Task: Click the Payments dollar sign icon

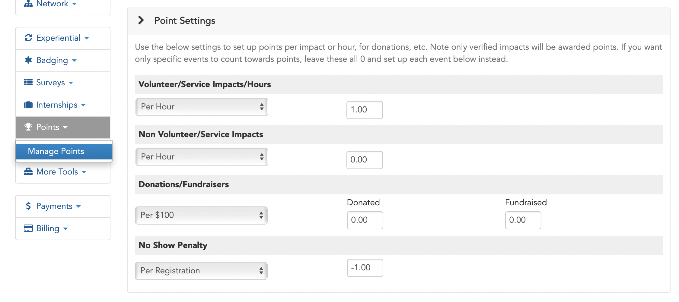Action: coord(28,206)
